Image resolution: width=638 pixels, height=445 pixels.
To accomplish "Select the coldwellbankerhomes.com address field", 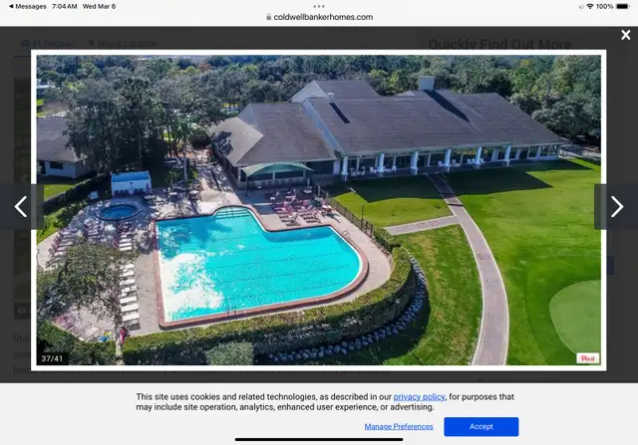I will tap(319, 17).
